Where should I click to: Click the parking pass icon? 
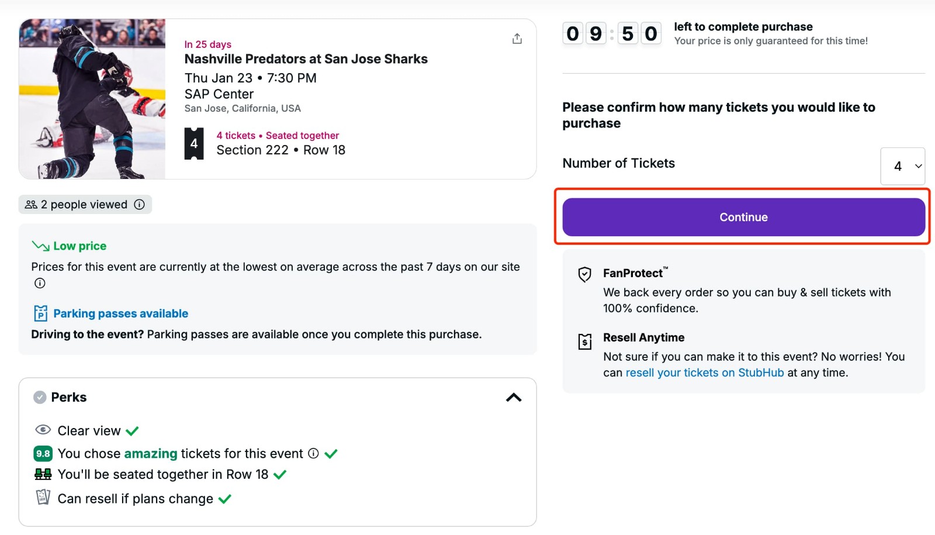point(40,313)
